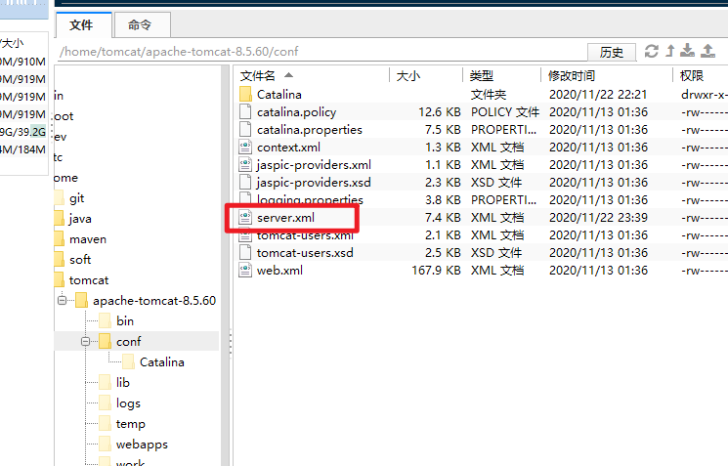Click the 12.6 KB size cell

tap(439, 112)
